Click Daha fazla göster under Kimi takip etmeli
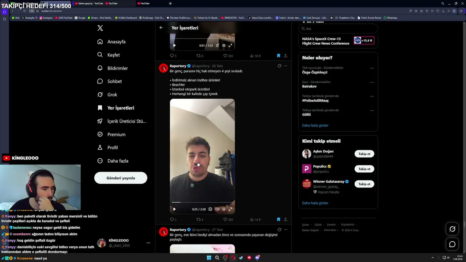The width and height of the screenshot is (466, 262). pos(315,203)
